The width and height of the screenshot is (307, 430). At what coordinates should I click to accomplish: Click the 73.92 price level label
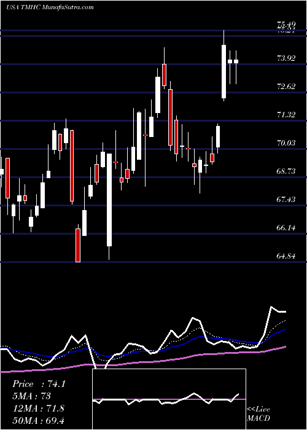click(287, 58)
